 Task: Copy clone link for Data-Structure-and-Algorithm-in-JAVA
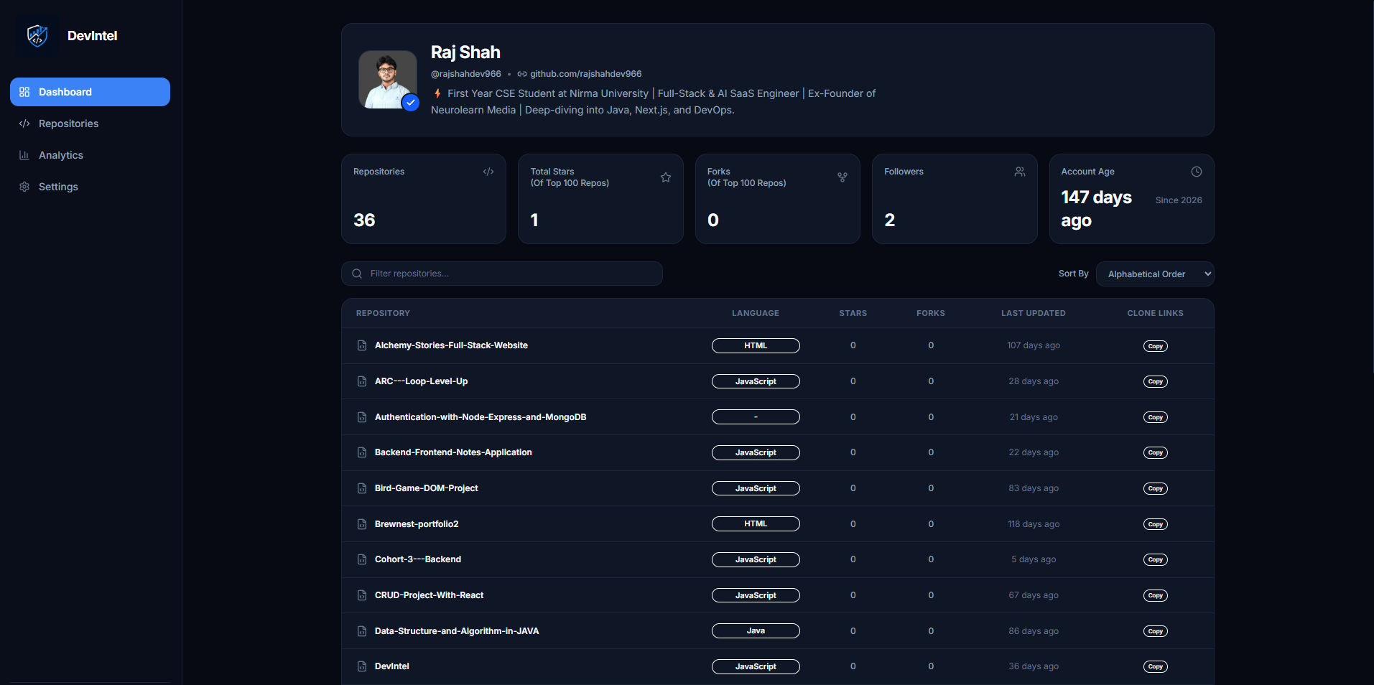coord(1155,631)
